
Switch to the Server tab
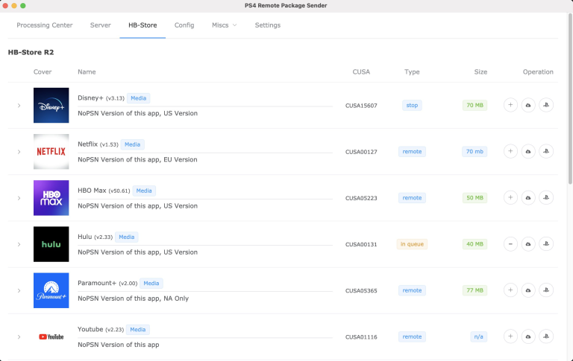tap(101, 25)
